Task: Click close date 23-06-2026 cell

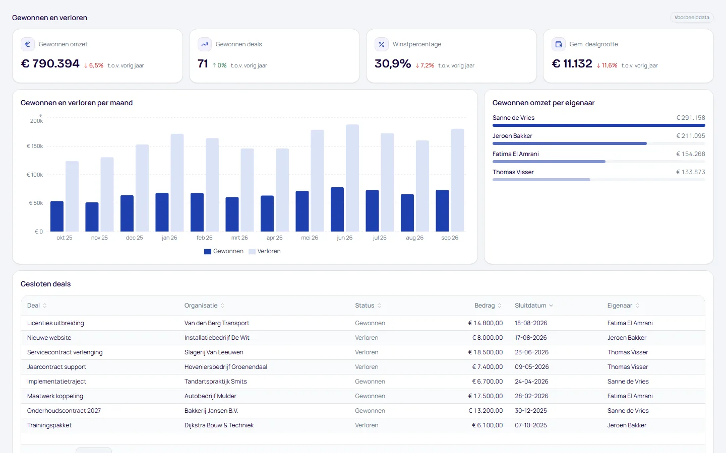Action: point(531,352)
